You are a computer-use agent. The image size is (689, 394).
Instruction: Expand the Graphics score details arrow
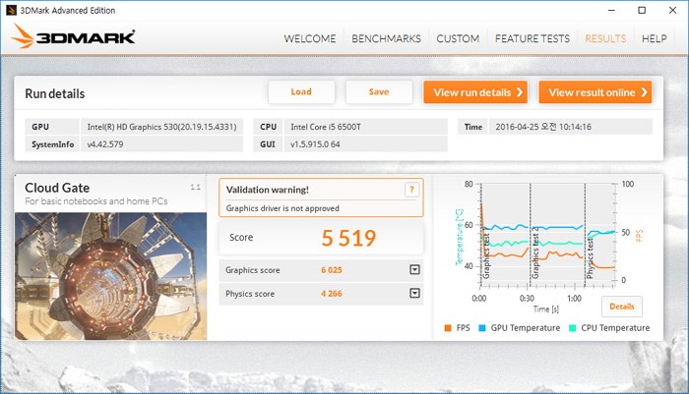[x=414, y=270]
